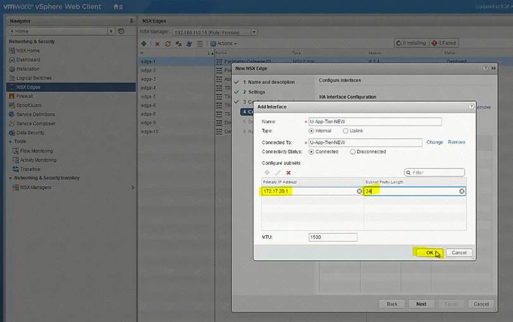Select the Internal type radio button
The width and height of the screenshot is (513, 322).
pyautogui.click(x=311, y=131)
